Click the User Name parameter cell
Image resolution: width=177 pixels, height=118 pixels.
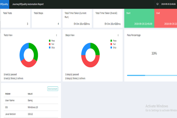(10, 100)
